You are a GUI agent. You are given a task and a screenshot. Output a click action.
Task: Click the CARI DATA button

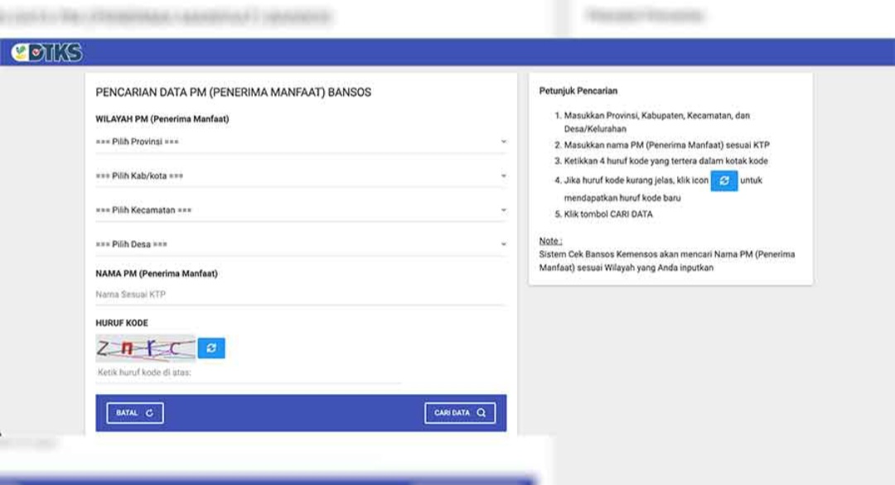459,413
